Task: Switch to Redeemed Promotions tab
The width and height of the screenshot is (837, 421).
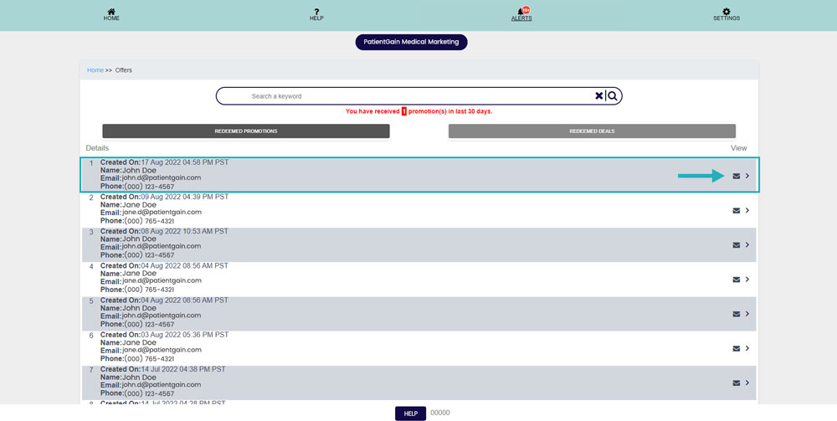Action: pos(246,131)
